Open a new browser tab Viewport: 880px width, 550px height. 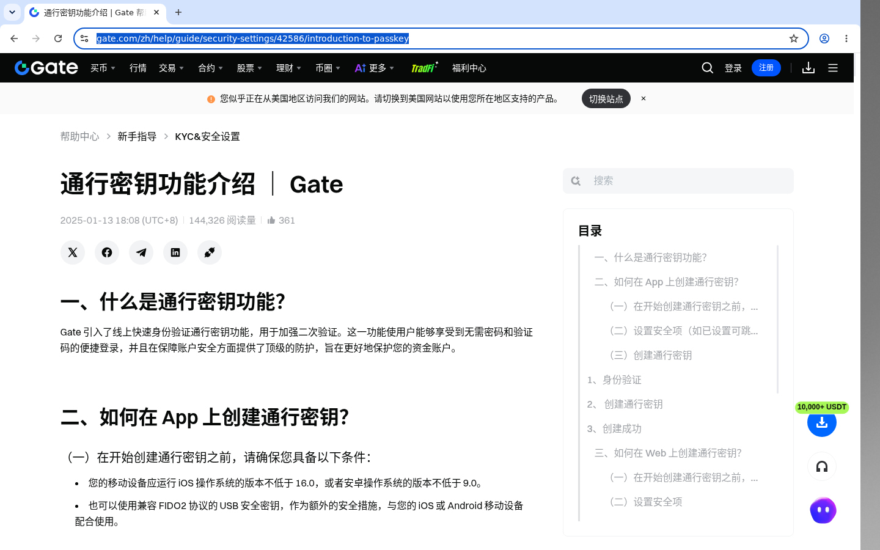point(178,12)
